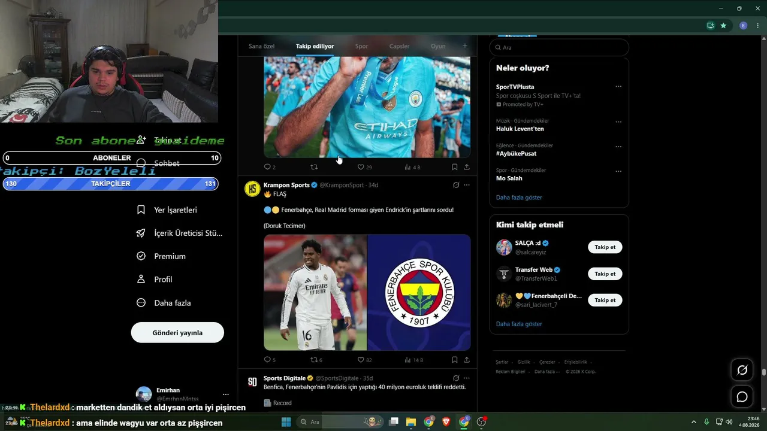Open Sports Digitale profile avatar
Viewport: 767px width, 431px height.
coord(252,382)
